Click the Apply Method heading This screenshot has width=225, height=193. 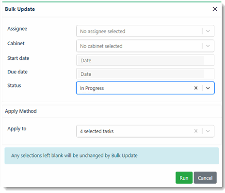point(21,111)
